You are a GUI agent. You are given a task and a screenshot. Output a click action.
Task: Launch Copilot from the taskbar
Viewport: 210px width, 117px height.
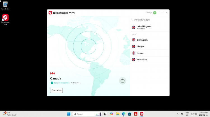pos(111,114)
